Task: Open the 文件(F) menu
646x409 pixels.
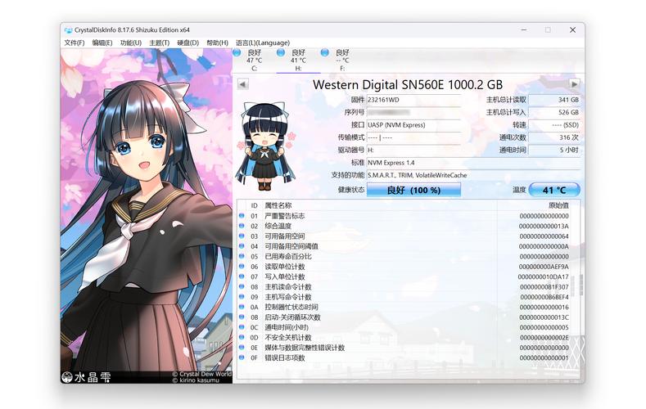Action: coord(75,43)
